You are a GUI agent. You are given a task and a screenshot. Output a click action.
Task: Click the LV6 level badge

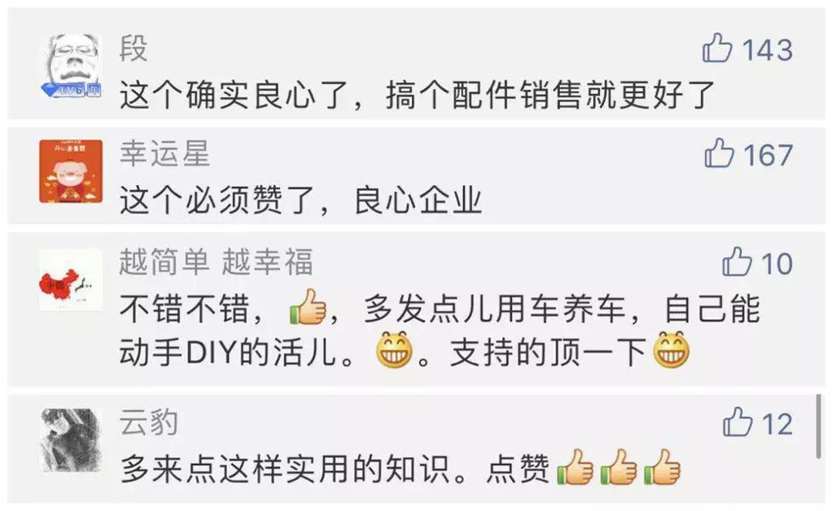click(x=71, y=90)
